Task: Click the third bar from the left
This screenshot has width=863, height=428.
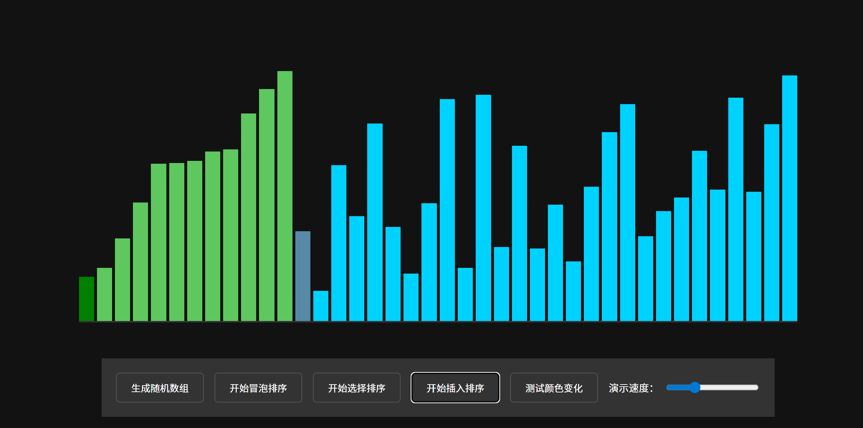Action: (x=123, y=279)
